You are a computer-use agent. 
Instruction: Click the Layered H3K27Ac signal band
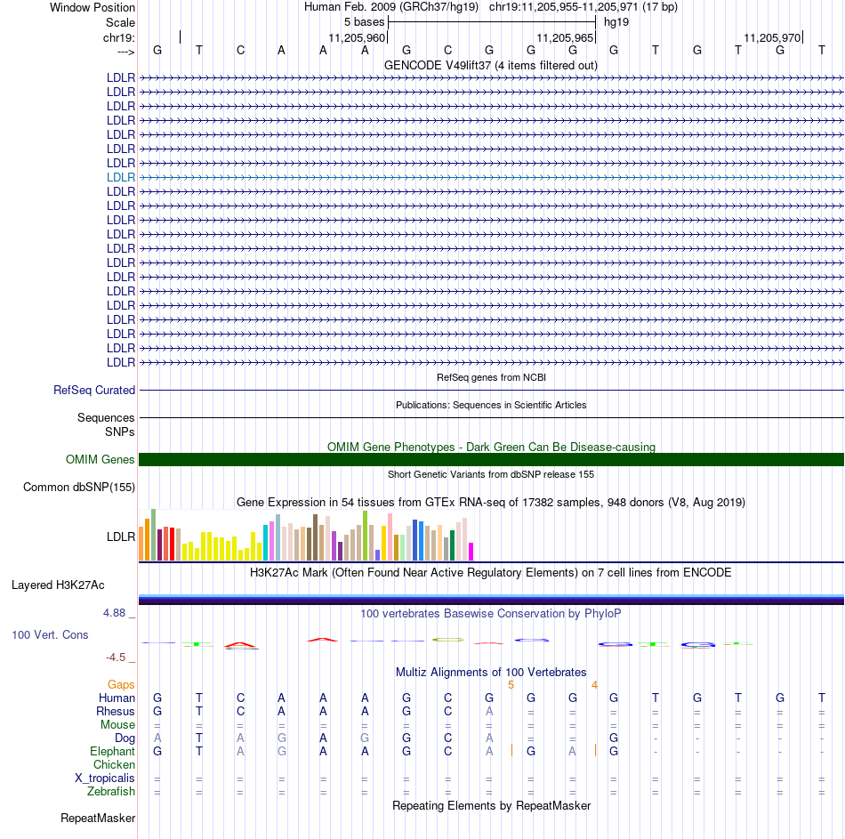tap(491, 600)
